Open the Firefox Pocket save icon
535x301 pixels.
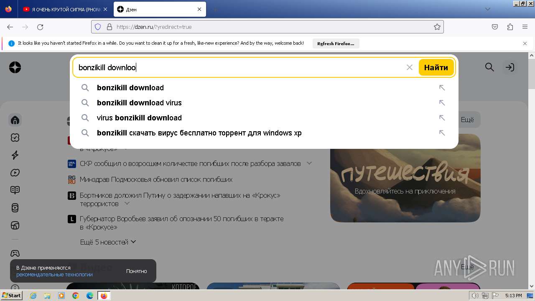tap(495, 27)
